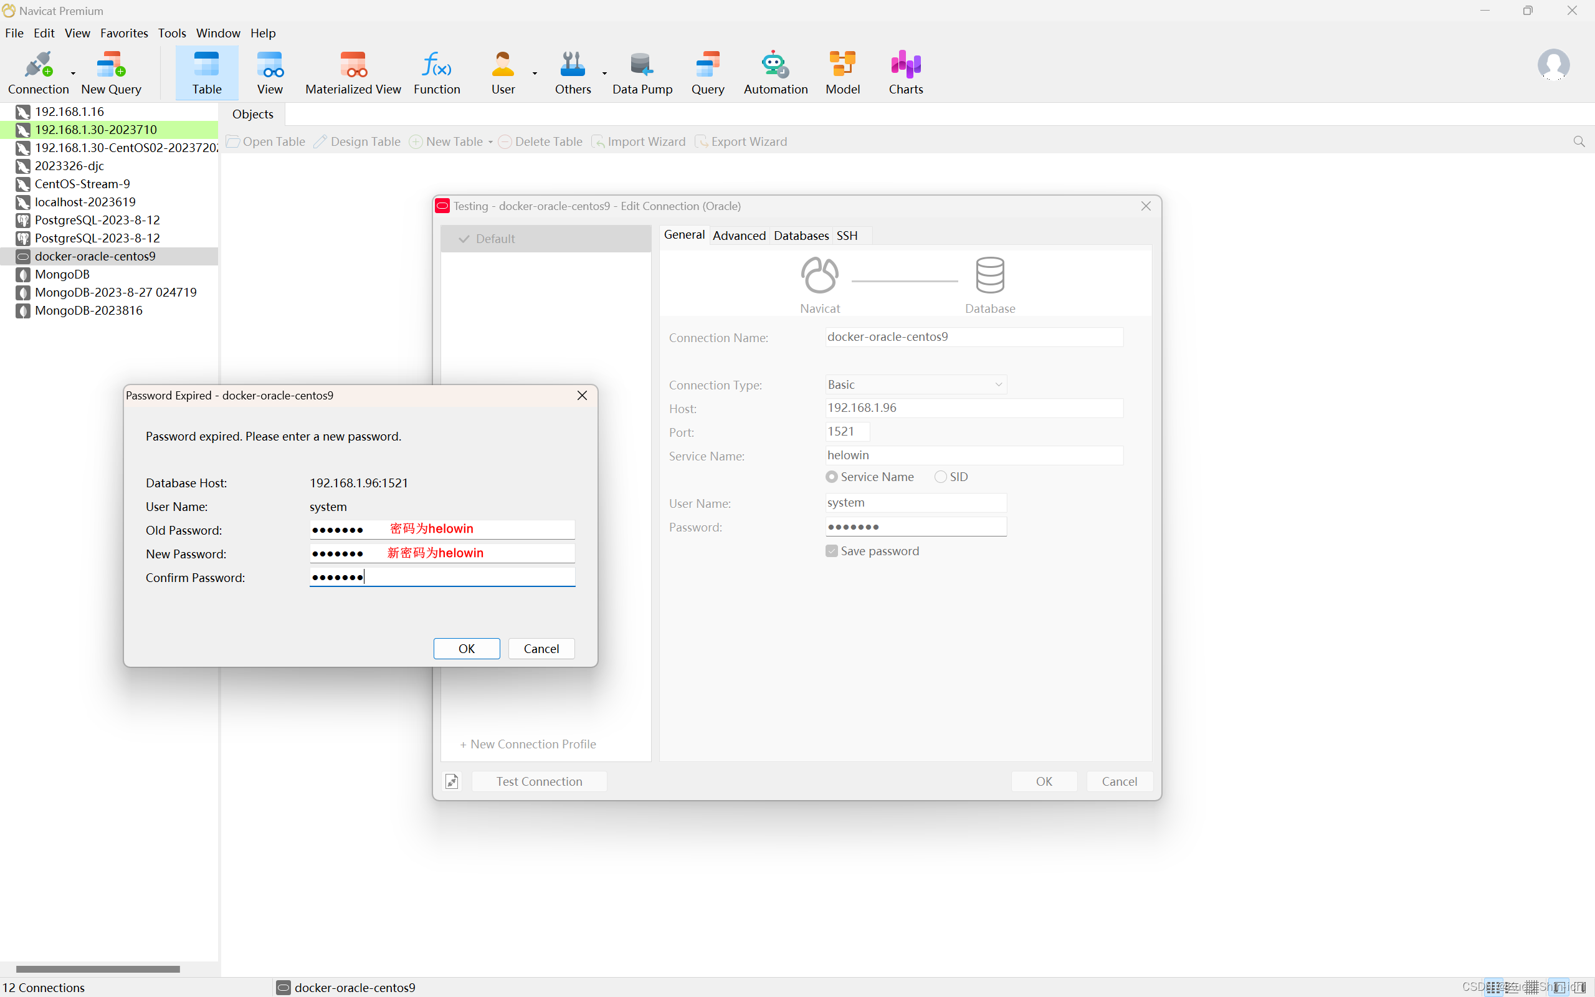Open the Favorites menu

tap(124, 33)
